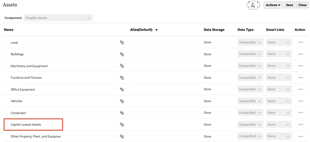Open Data Type dropdown for Land
310x142 pixels.
(x=250, y=42)
